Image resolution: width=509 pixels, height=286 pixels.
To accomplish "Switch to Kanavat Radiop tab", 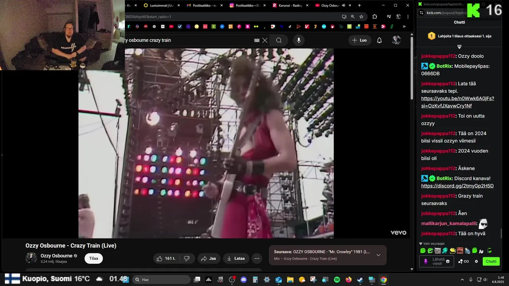I will coord(290,6).
